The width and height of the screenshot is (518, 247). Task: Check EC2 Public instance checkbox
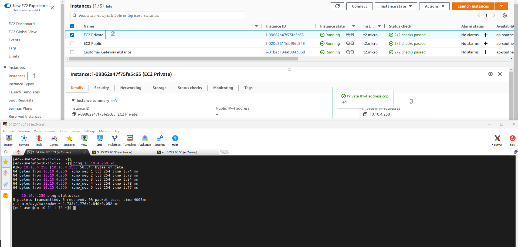click(x=72, y=43)
